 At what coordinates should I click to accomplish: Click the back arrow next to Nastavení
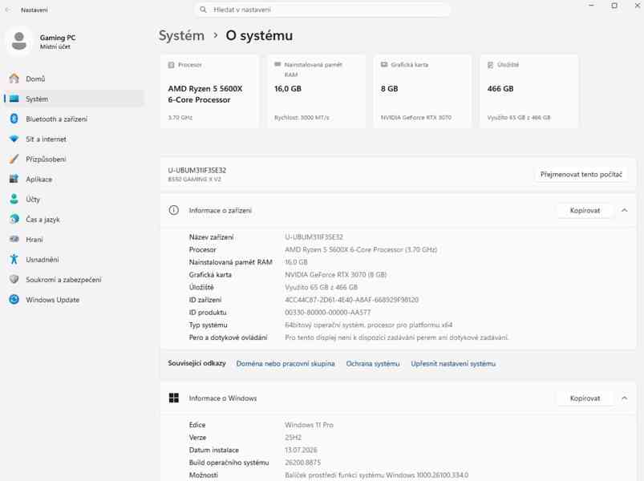pyautogui.click(x=8, y=10)
